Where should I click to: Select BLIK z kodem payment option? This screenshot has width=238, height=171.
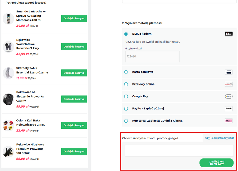click(126, 34)
